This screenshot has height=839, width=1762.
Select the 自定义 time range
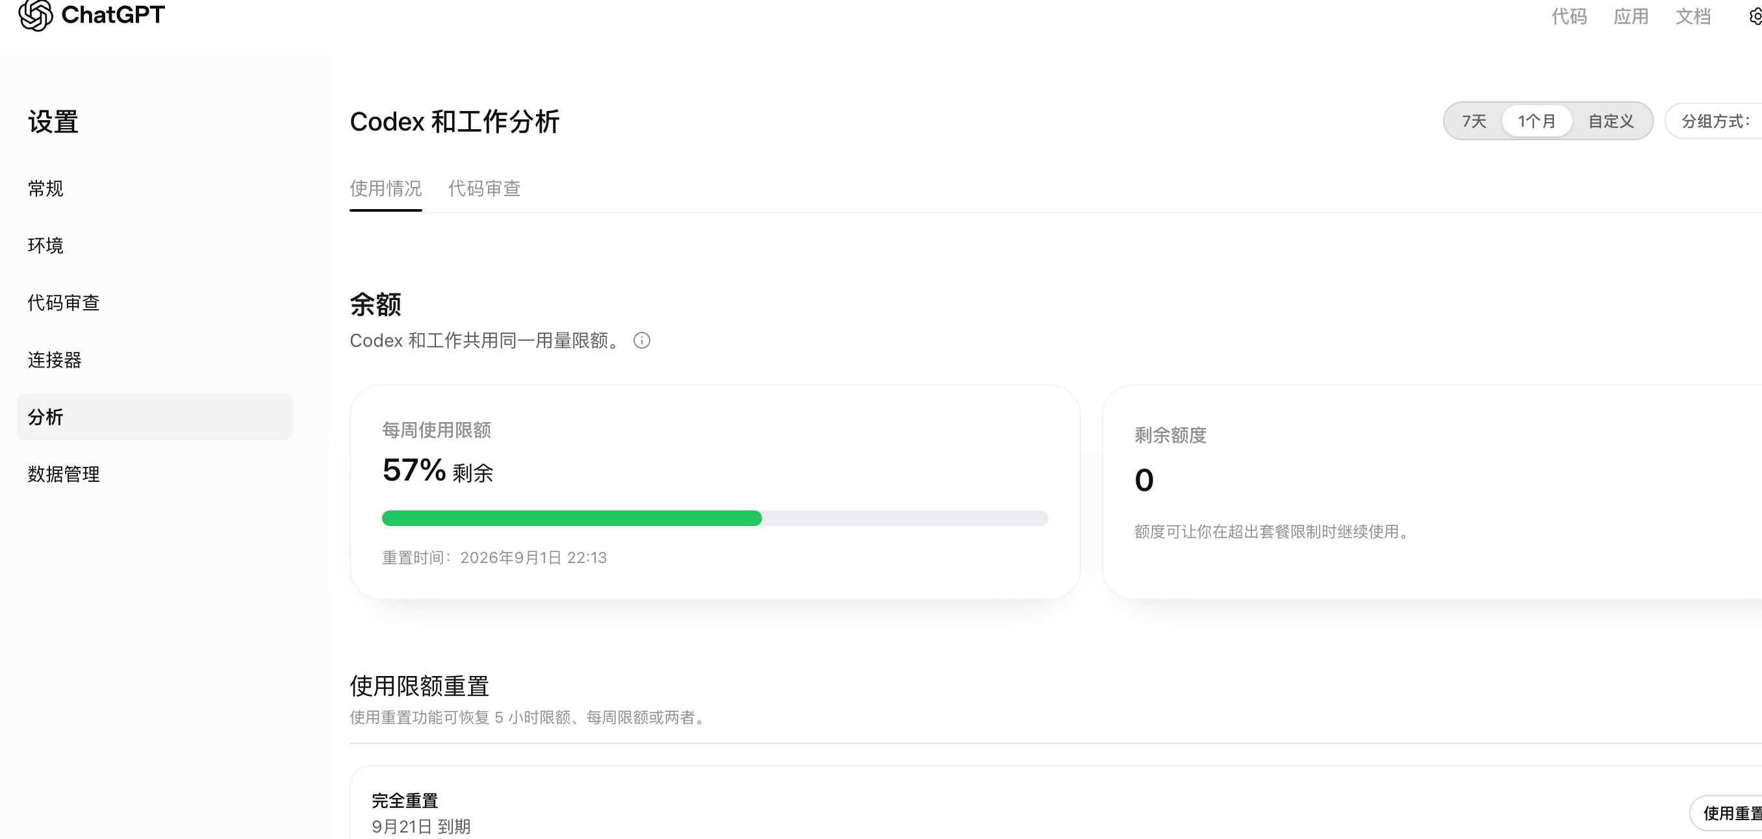[x=1611, y=121]
